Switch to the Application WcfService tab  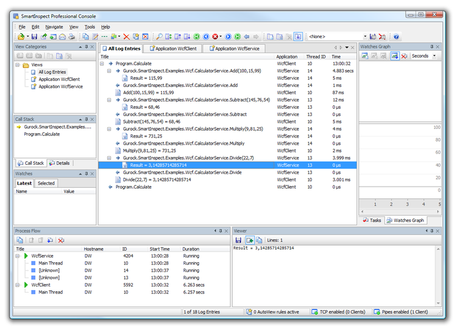click(x=234, y=48)
